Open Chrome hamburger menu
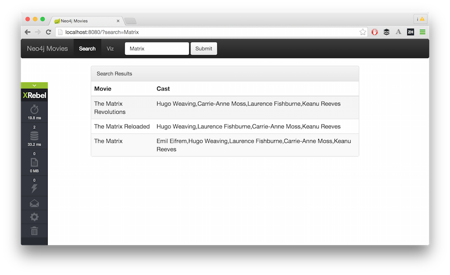 423,32
